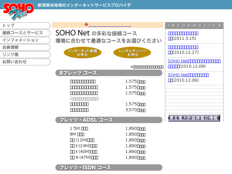Open the リンク集 menu item
This screenshot has width=232, height=174.
coord(25,55)
